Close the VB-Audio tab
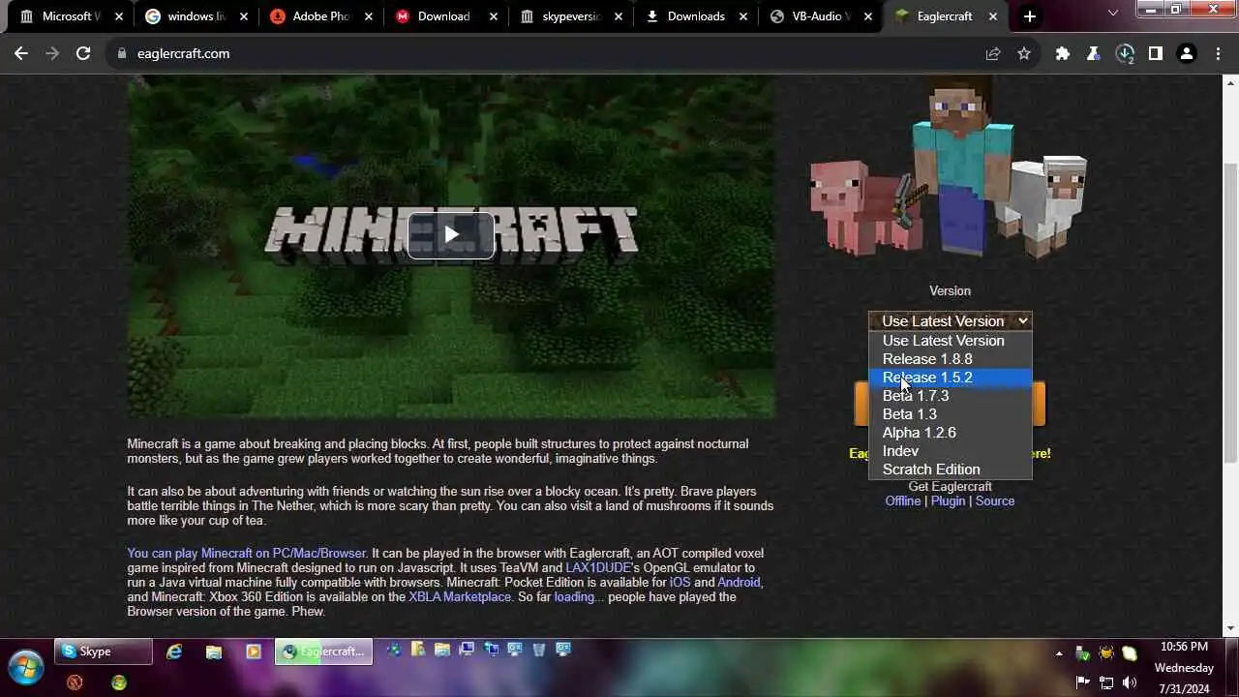Viewport: 1239px width, 697px height. [868, 16]
